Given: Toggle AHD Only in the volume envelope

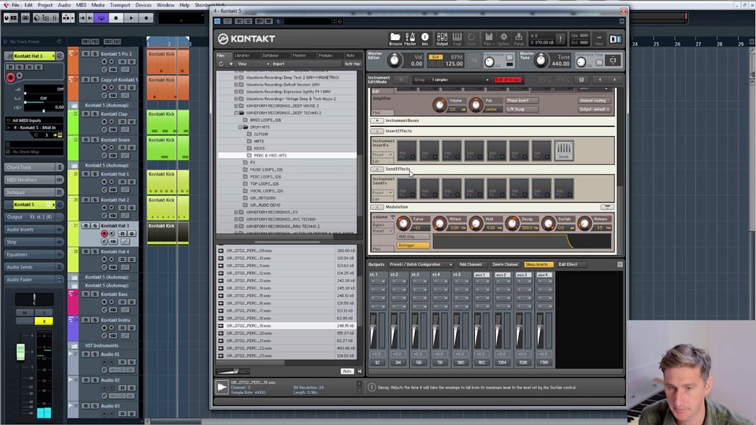Looking at the screenshot, I should pyautogui.click(x=413, y=237).
